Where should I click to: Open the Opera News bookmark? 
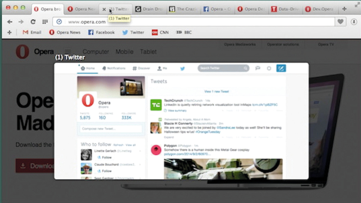(x=65, y=32)
